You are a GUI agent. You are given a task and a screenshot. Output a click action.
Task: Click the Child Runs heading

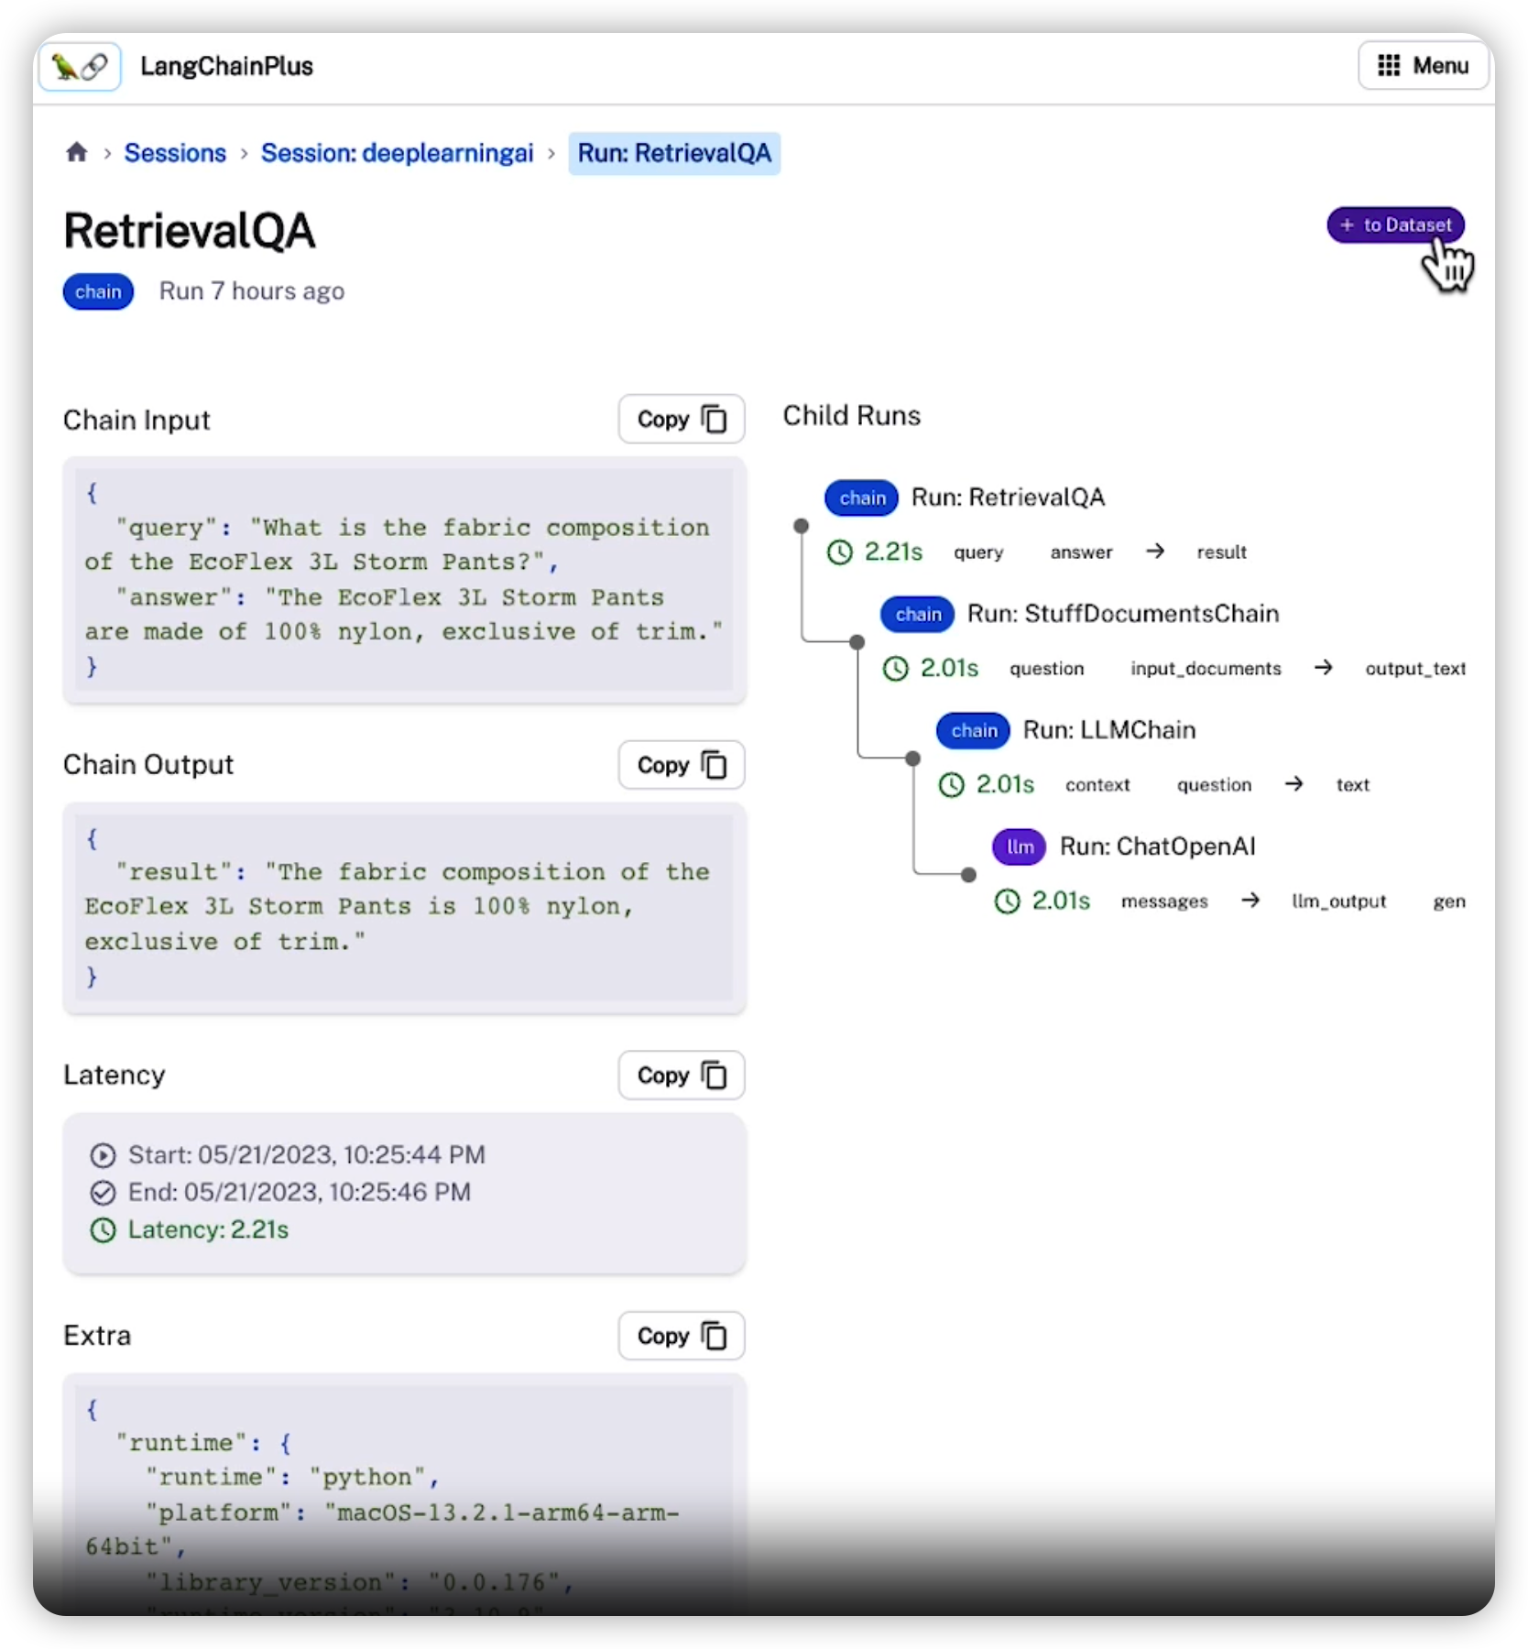pyautogui.click(x=851, y=416)
